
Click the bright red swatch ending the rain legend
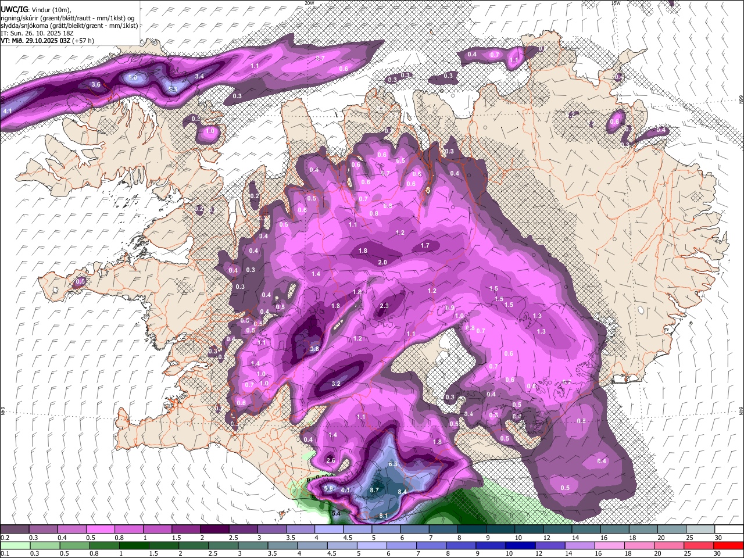point(728,545)
